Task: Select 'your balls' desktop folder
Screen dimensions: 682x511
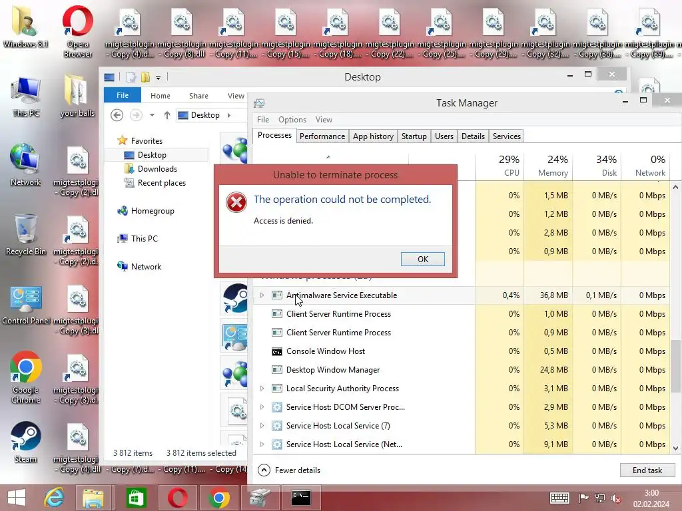Action: (x=77, y=96)
